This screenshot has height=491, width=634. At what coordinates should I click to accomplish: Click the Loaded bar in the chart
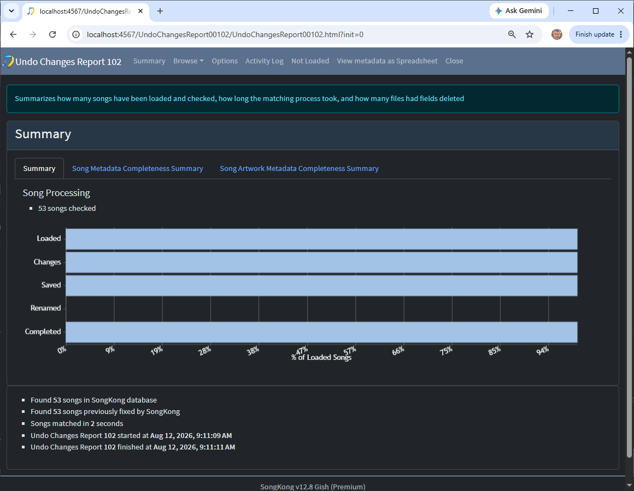tap(321, 239)
